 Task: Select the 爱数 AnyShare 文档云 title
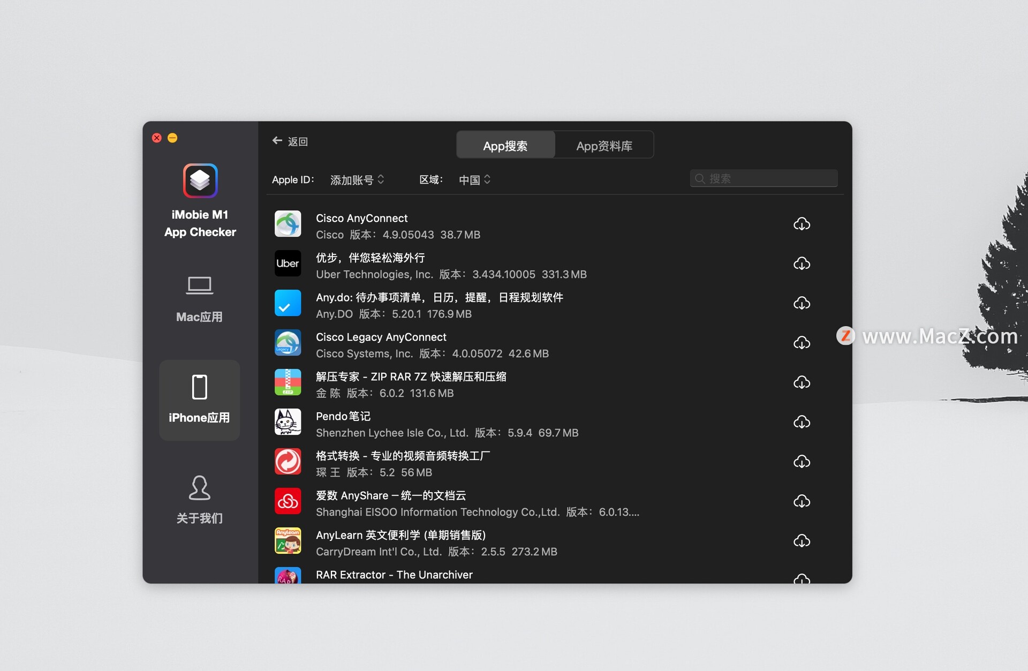[x=390, y=495]
